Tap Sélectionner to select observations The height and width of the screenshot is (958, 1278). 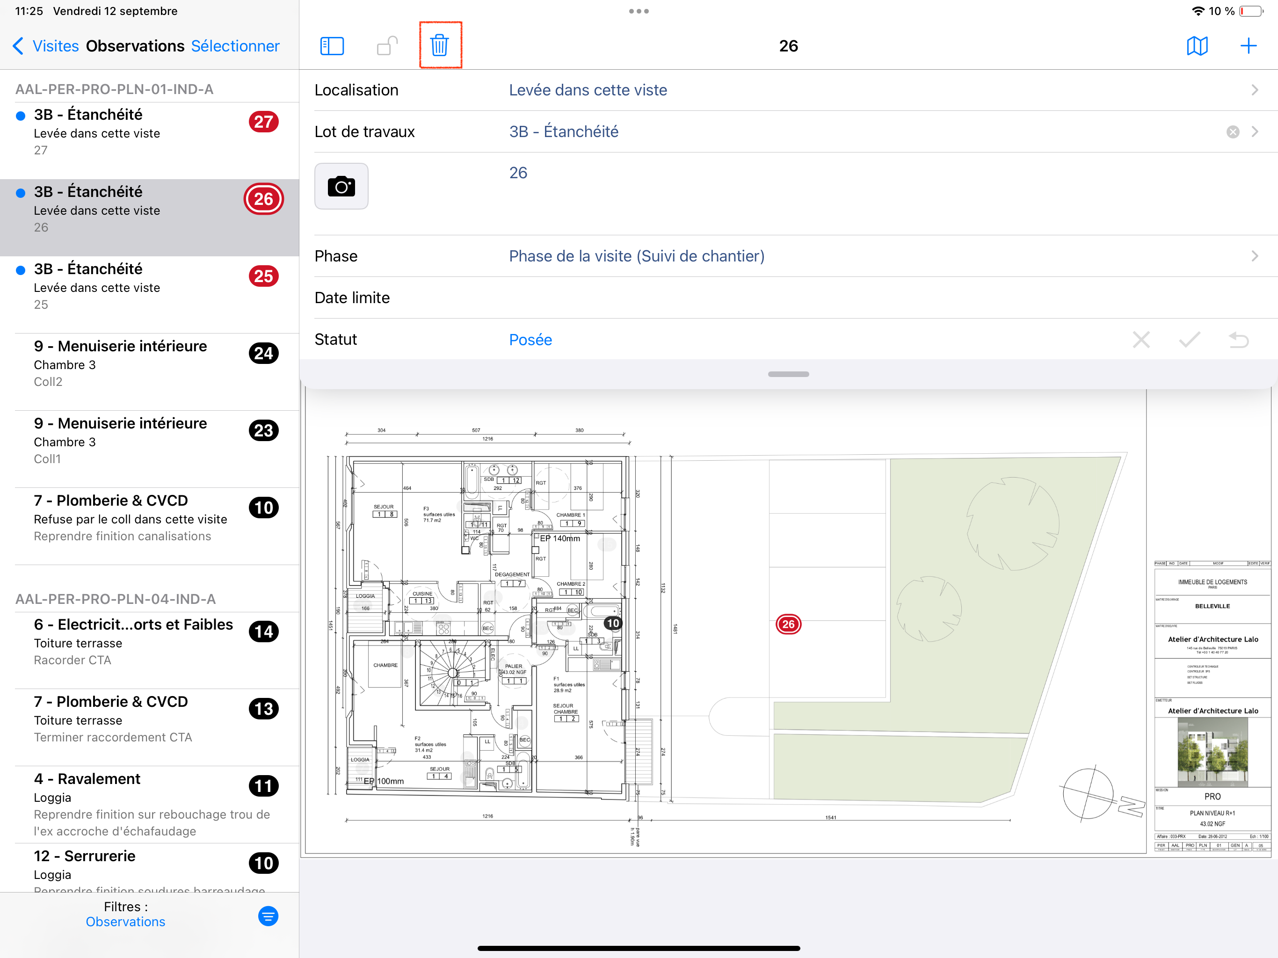[x=235, y=46]
